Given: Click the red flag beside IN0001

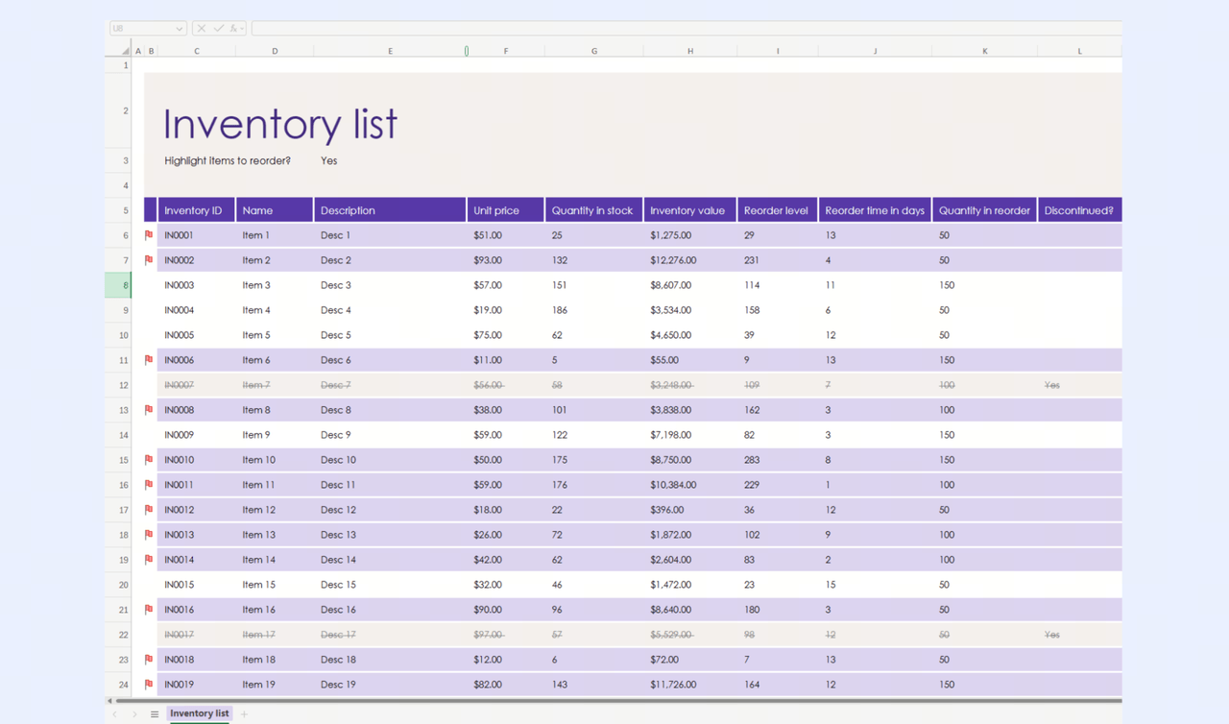Looking at the screenshot, I should [x=149, y=235].
